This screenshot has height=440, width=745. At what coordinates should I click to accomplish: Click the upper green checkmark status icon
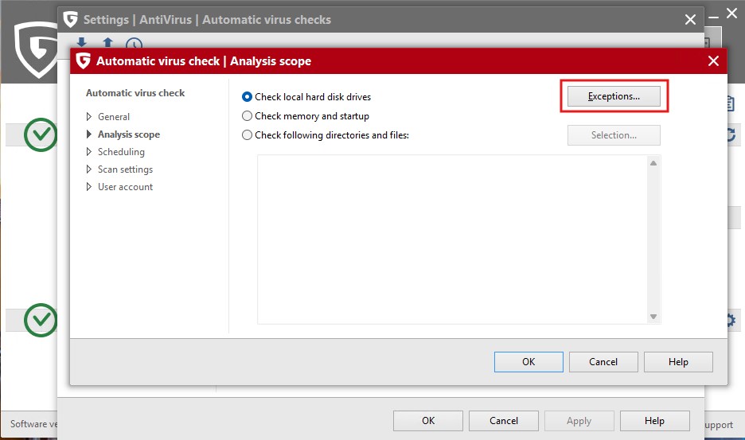click(x=41, y=135)
